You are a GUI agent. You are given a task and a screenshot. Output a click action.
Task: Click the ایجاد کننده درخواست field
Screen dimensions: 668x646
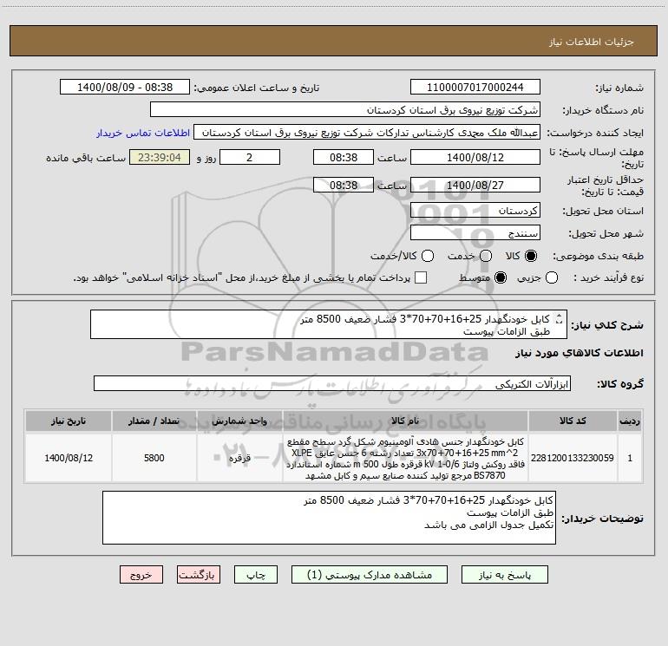click(367, 132)
